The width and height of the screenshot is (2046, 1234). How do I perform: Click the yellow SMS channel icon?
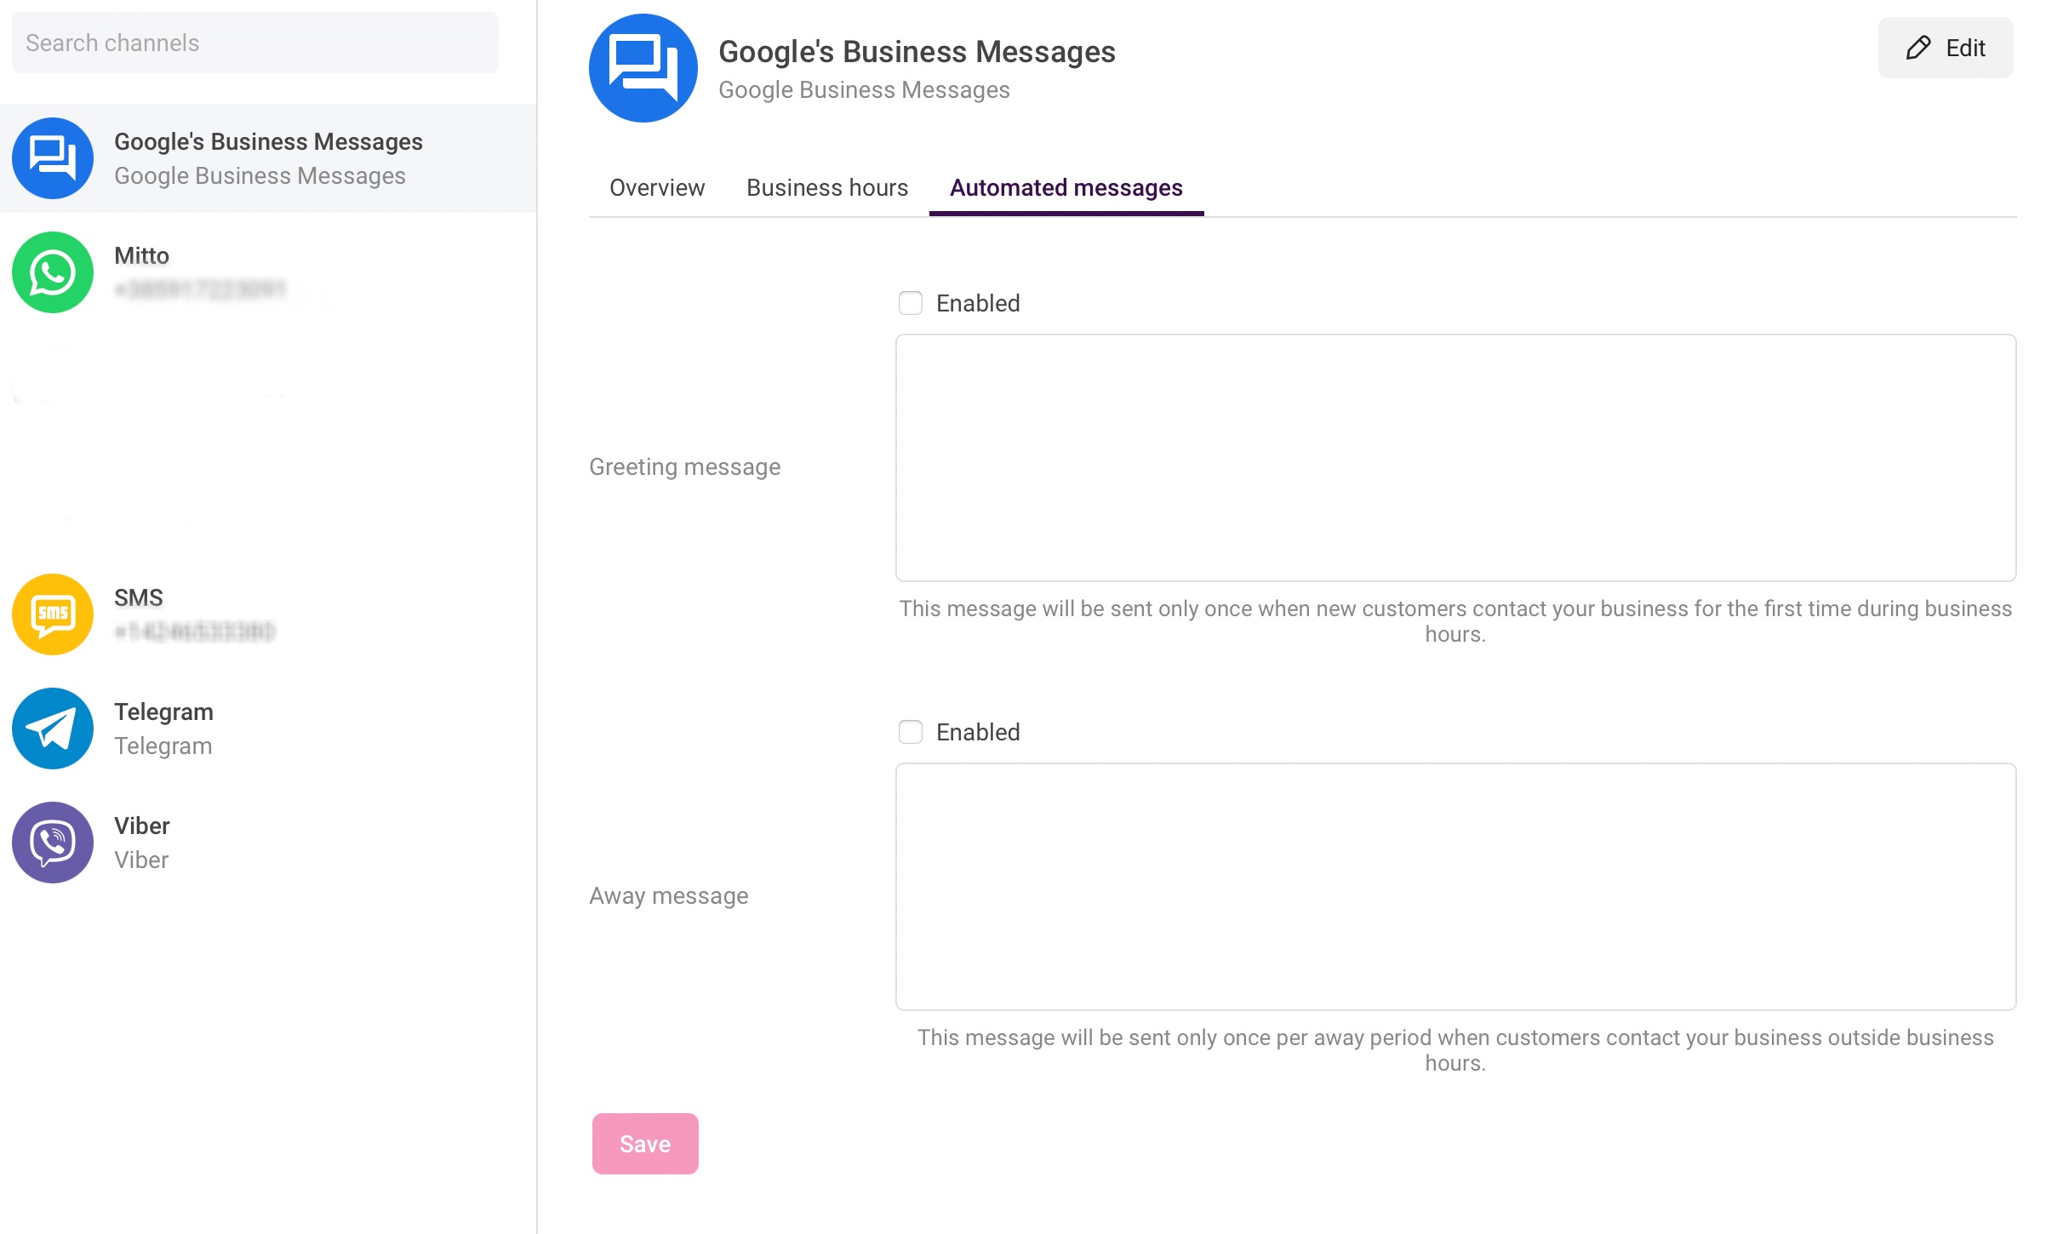pyautogui.click(x=53, y=614)
